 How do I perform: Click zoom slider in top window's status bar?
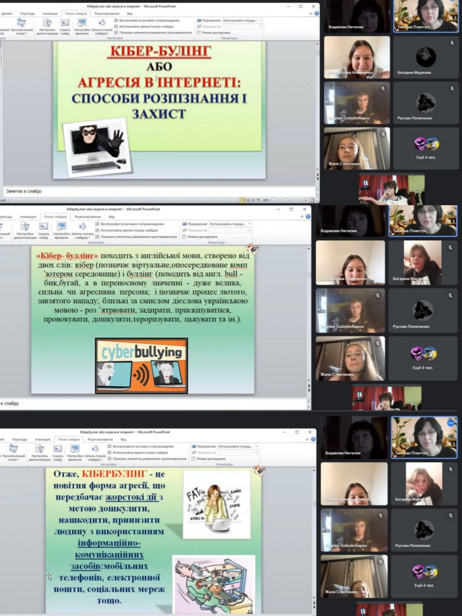(287, 200)
